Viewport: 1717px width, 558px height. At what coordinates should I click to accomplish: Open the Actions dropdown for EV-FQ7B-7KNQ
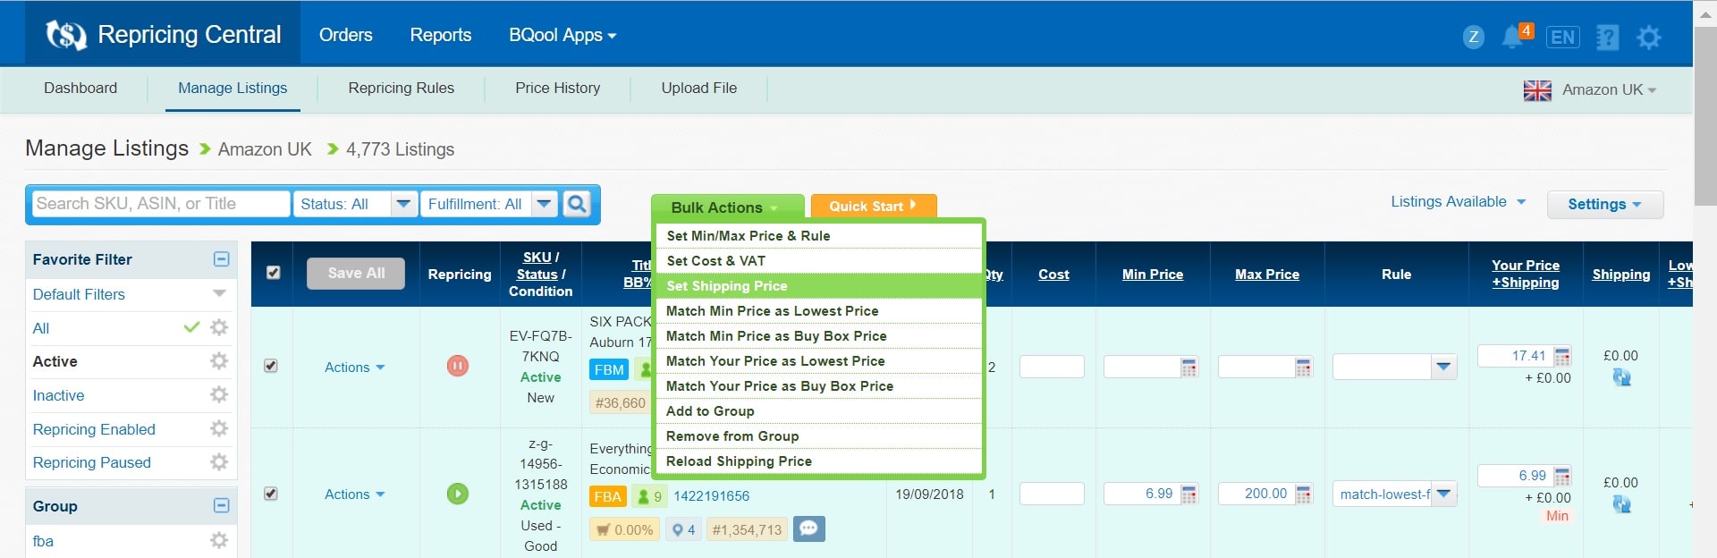click(x=354, y=367)
